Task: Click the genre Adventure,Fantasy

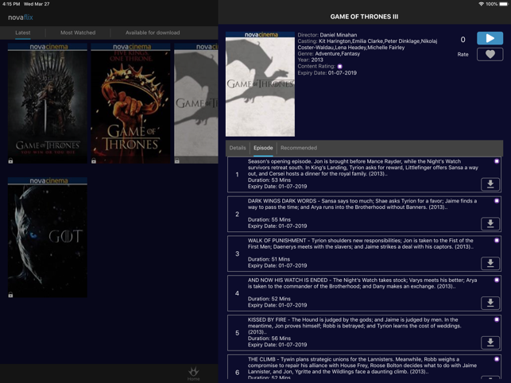Action: [338, 54]
